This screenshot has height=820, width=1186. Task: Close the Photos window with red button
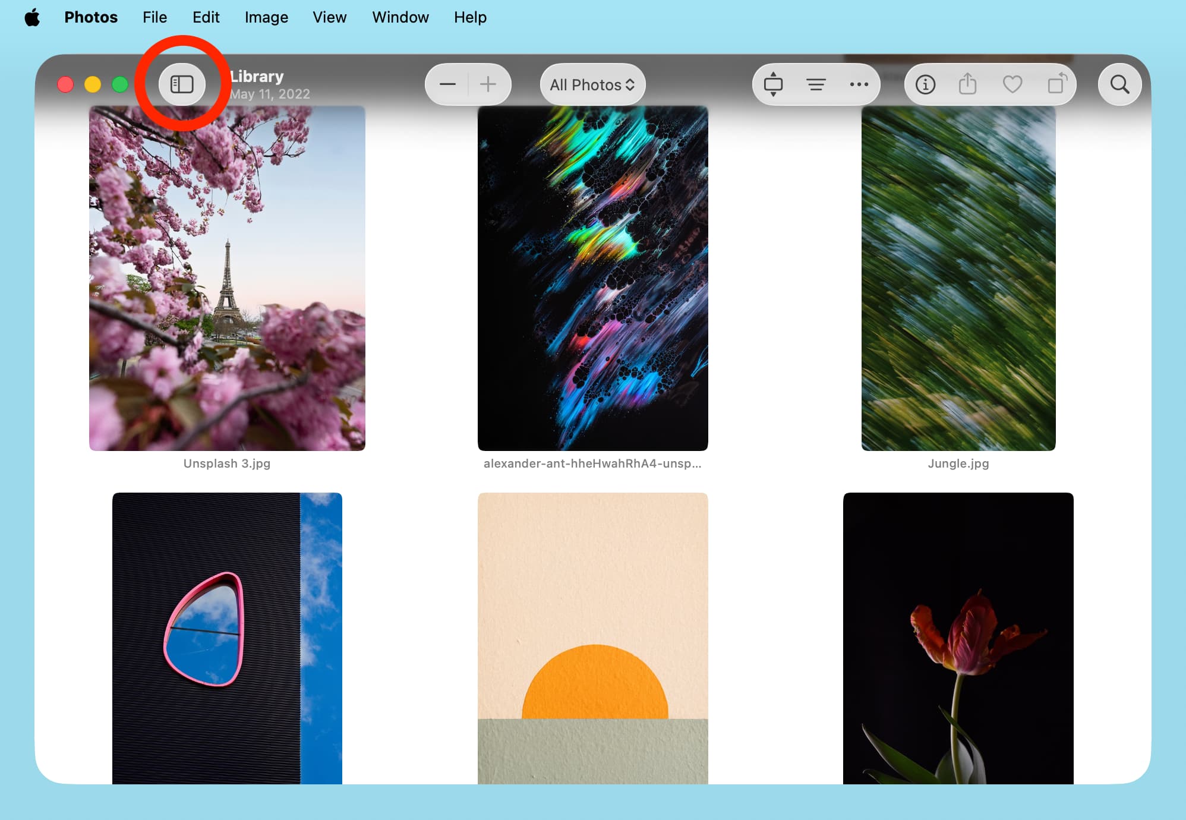click(65, 84)
